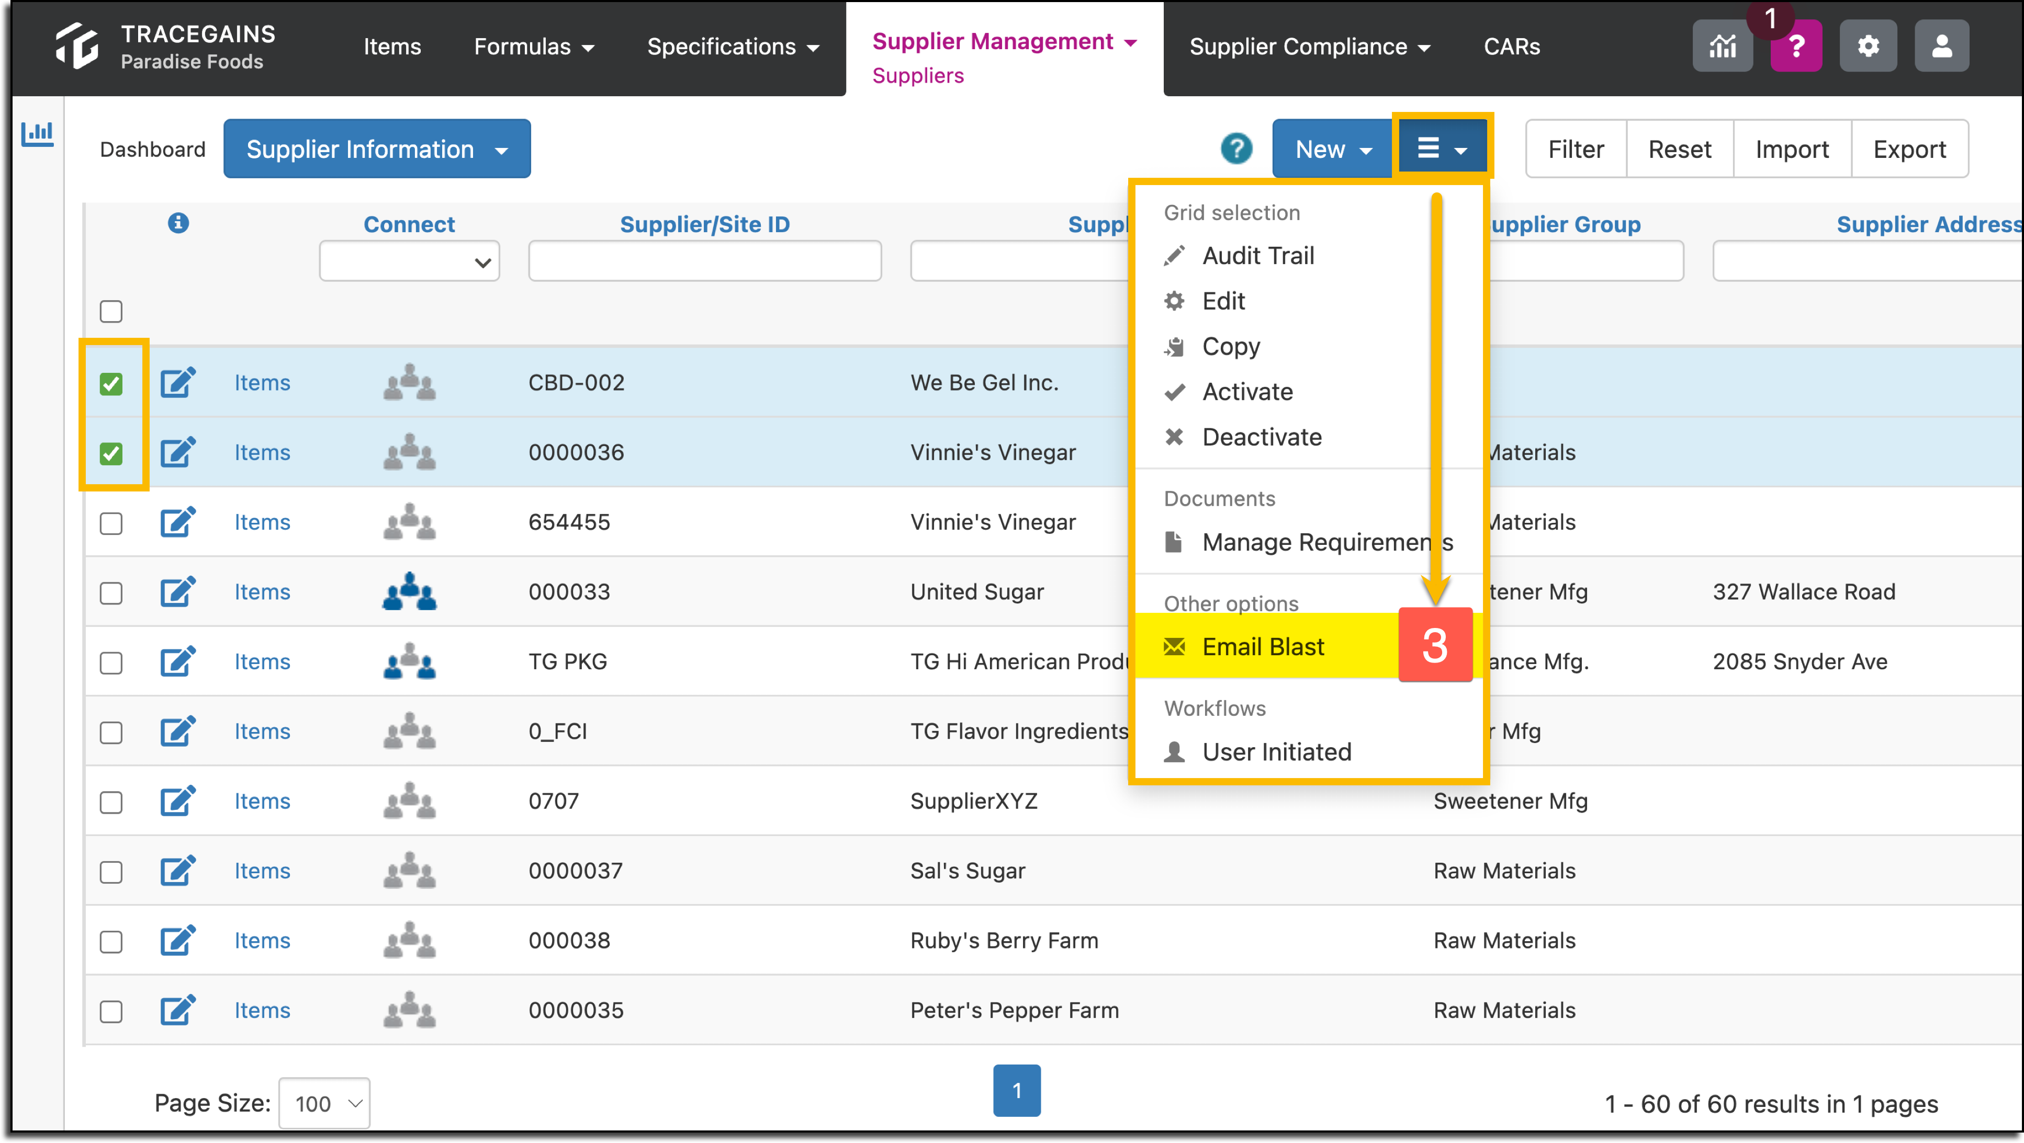Select Audit Trail from menu
The image size is (2024, 1143).
[x=1258, y=255]
